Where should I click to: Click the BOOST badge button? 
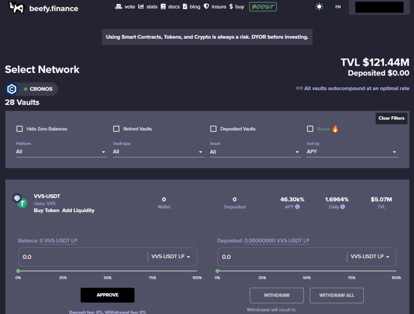[x=263, y=7]
